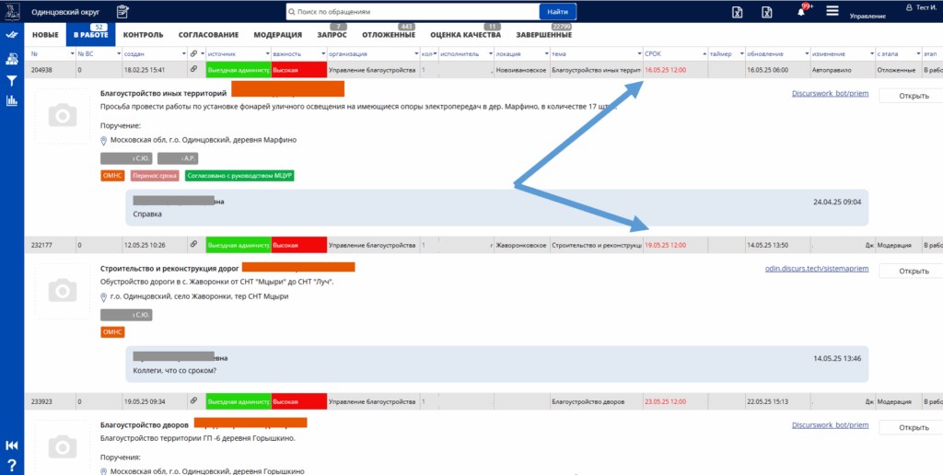Click the comment Коллеги, что со сроком?
The image size is (943, 475).
coord(496,364)
